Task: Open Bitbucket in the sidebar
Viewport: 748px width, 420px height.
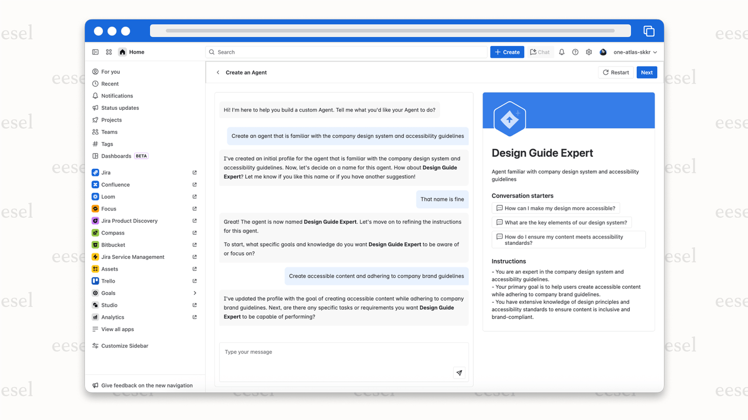Action: (x=113, y=245)
